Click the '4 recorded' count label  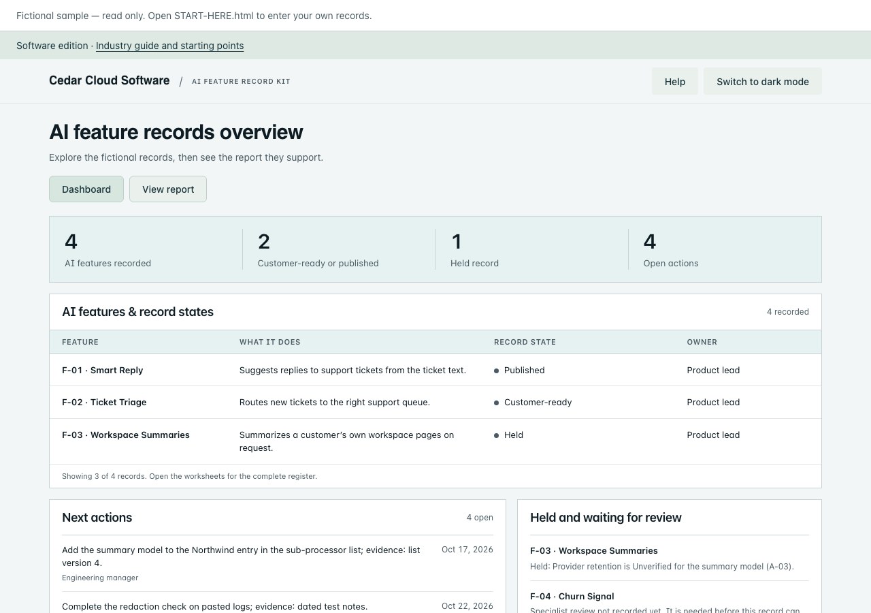[788, 312]
